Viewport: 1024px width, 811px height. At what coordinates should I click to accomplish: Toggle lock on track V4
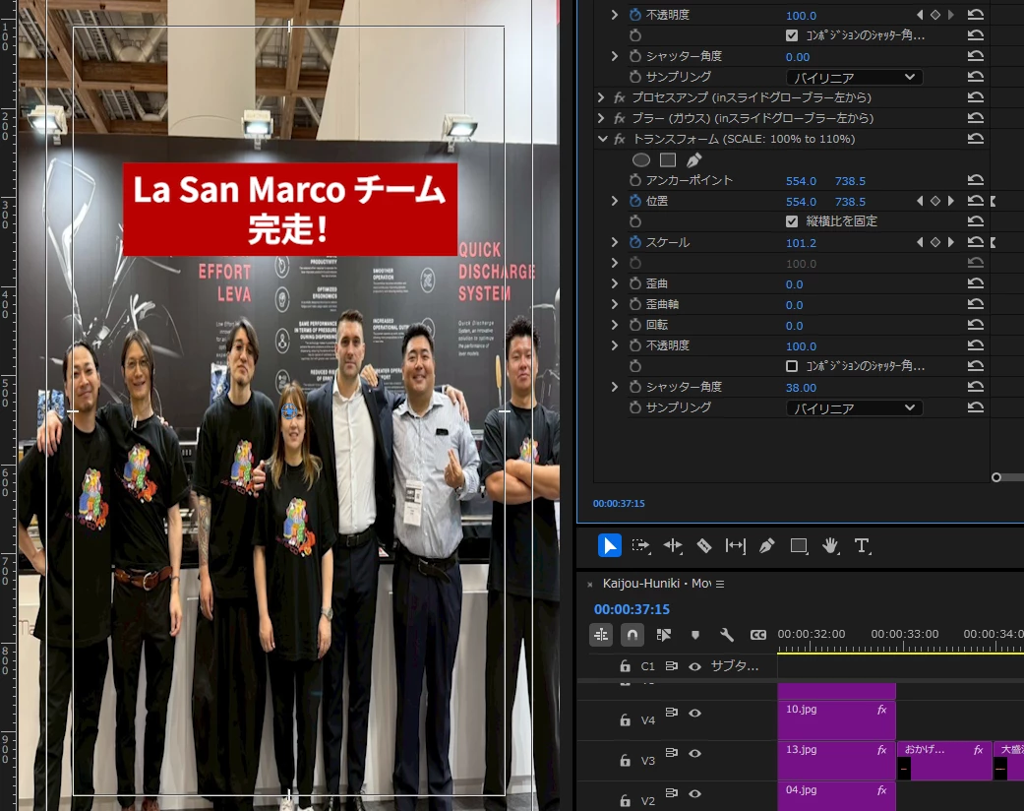625,720
